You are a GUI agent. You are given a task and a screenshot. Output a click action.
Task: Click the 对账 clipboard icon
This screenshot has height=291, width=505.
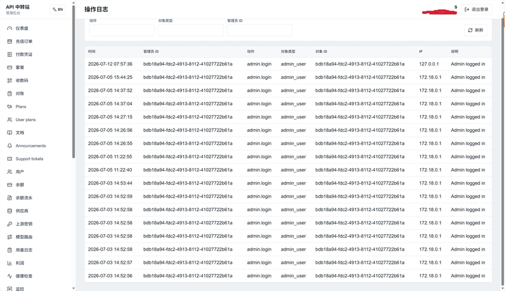pyautogui.click(x=9, y=93)
